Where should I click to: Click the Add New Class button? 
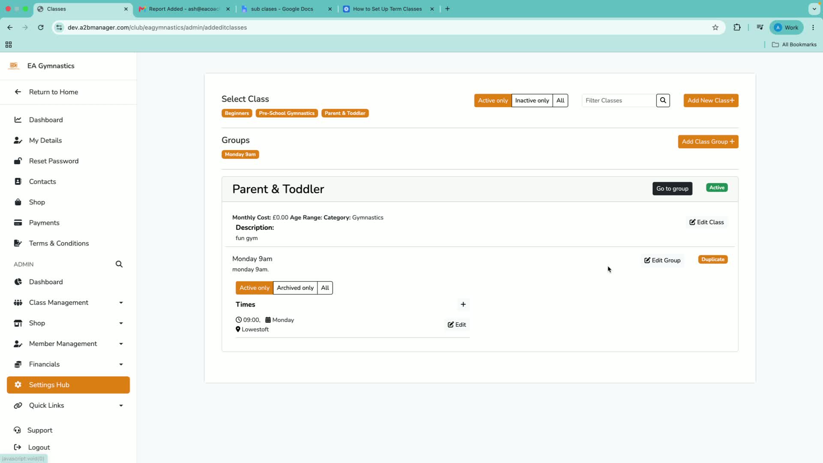tap(711, 100)
